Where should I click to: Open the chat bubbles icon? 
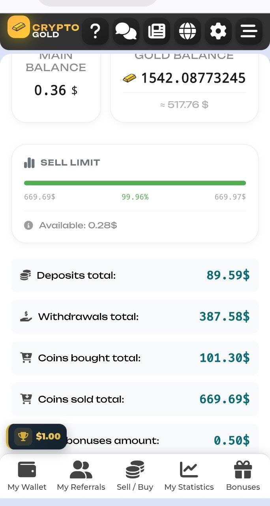[x=126, y=31]
